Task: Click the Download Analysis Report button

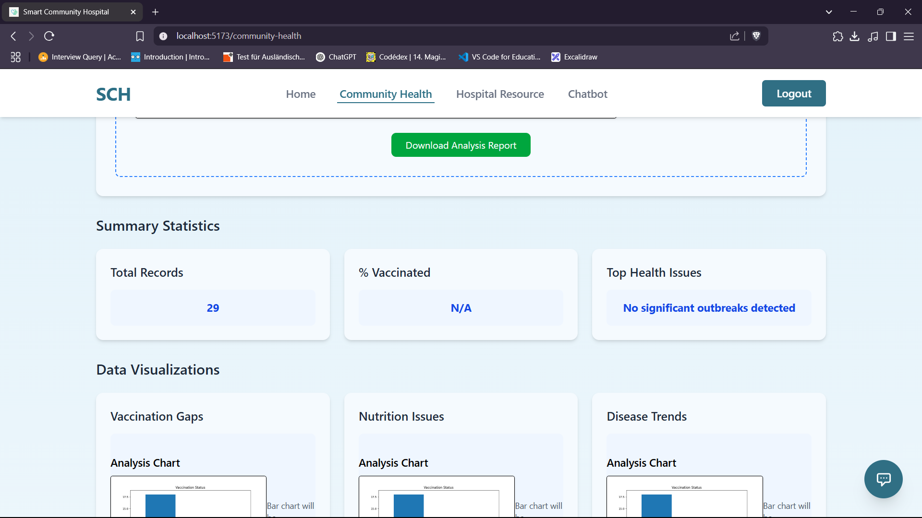Action: (461, 145)
